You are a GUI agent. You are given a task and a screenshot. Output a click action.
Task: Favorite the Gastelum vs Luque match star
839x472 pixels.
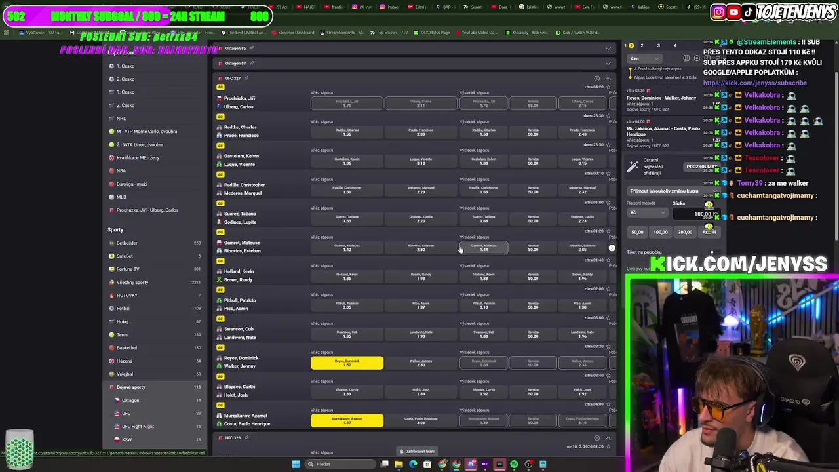pyautogui.click(x=608, y=144)
